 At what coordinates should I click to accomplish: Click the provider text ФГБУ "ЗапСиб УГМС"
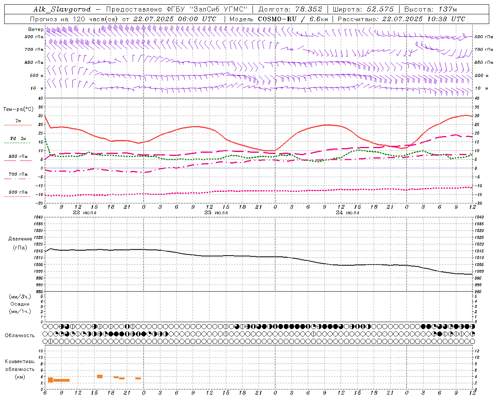point(207,9)
